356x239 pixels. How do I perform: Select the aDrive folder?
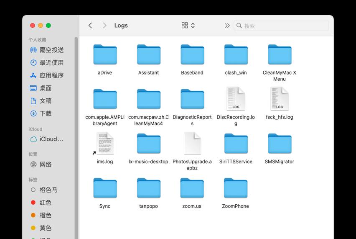point(105,55)
